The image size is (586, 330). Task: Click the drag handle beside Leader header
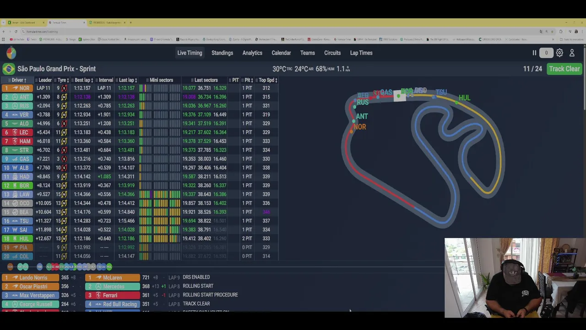[x=36, y=80]
